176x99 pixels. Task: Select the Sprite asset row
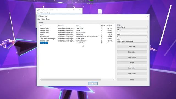click(77, 31)
